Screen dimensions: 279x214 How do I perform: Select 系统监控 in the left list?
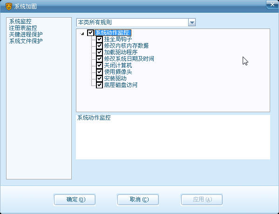(x=20, y=21)
